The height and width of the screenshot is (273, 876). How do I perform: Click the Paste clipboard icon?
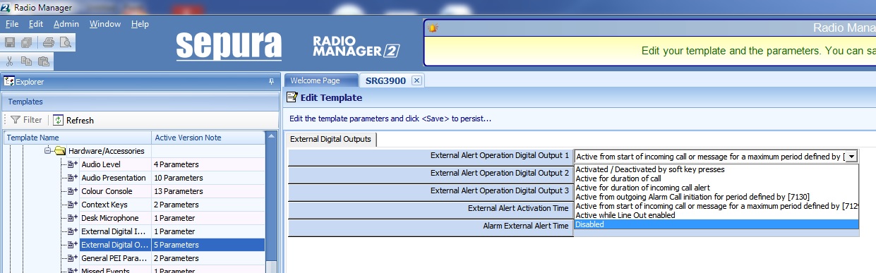tap(44, 61)
